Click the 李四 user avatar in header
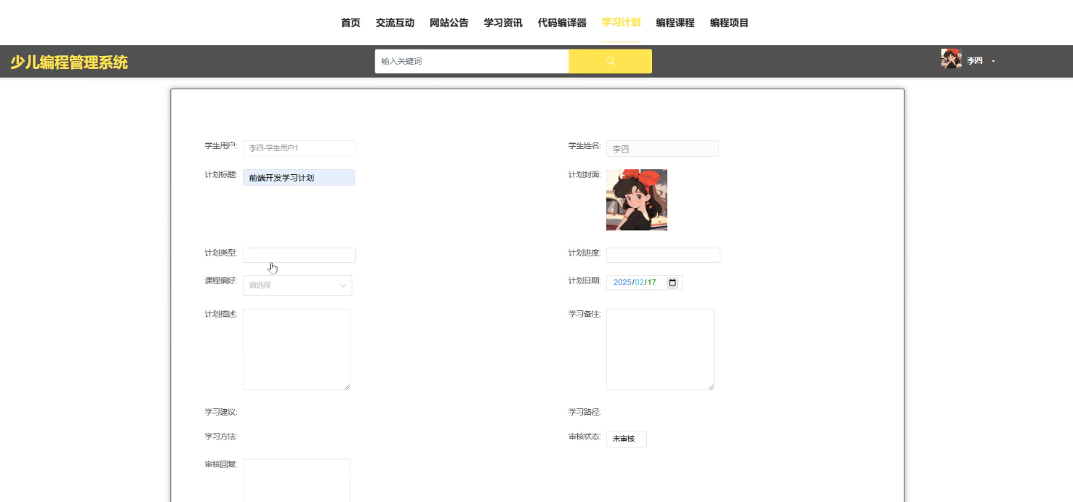 coord(951,59)
